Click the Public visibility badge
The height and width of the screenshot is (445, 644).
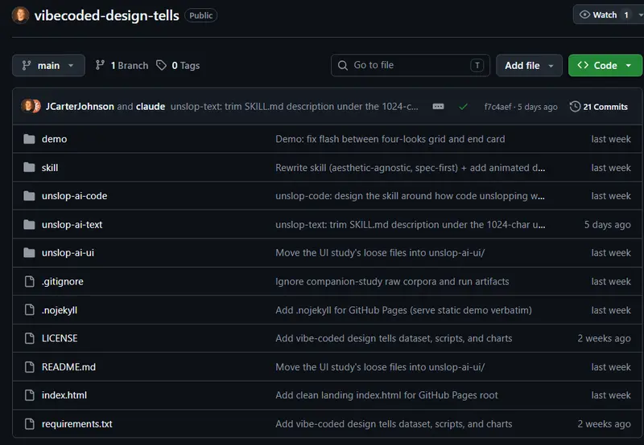[x=200, y=15]
